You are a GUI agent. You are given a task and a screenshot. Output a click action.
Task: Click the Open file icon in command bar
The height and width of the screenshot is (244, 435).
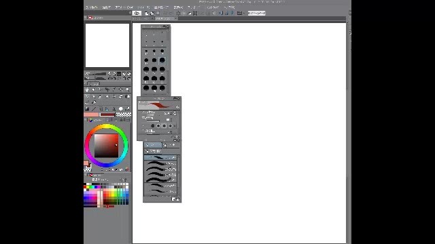coord(152,14)
